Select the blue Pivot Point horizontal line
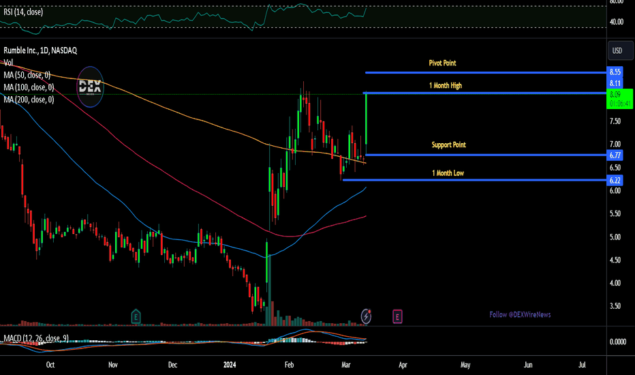 tap(486, 72)
